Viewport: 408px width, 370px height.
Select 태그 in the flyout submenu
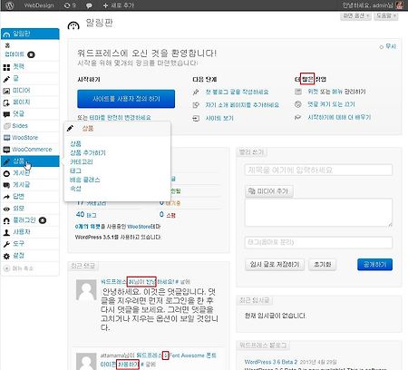click(x=75, y=170)
